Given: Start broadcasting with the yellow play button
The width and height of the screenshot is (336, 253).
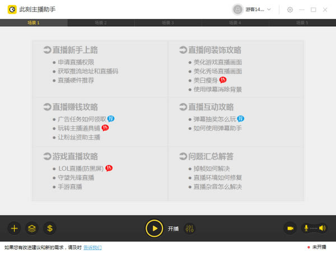Looking at the screenshot, I should click(154, 228).
